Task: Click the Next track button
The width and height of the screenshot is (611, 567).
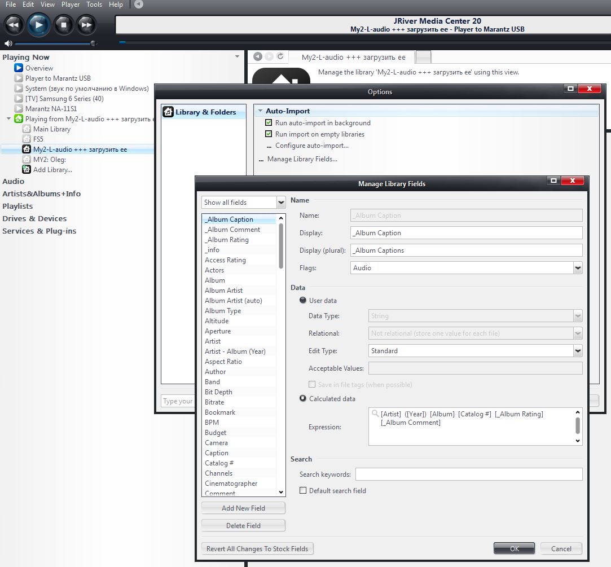Action: click(x=86, y=25)
